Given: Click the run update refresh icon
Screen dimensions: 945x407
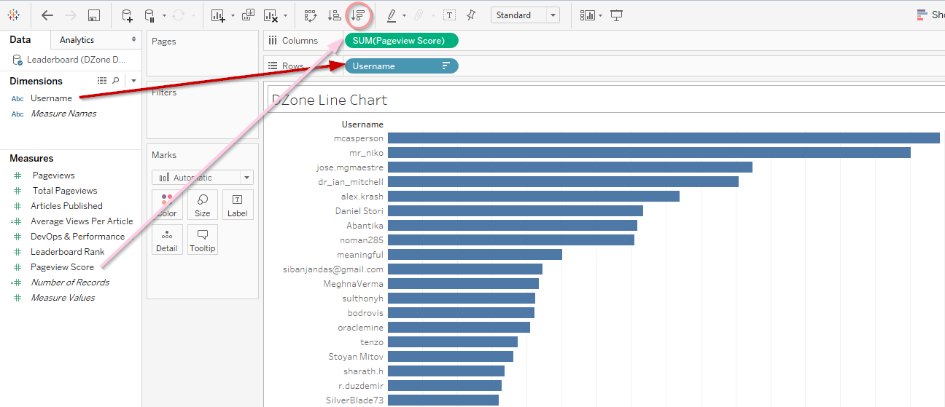Looking at the screenshot, I should click(x=178, y=15).
